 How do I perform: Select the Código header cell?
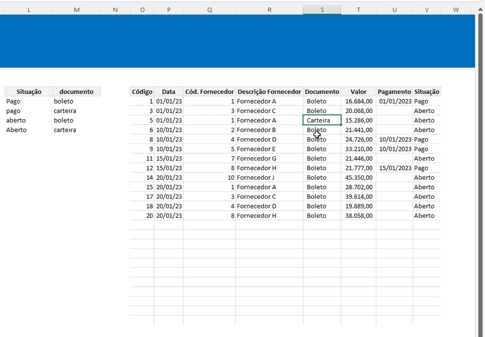[142, 92]
